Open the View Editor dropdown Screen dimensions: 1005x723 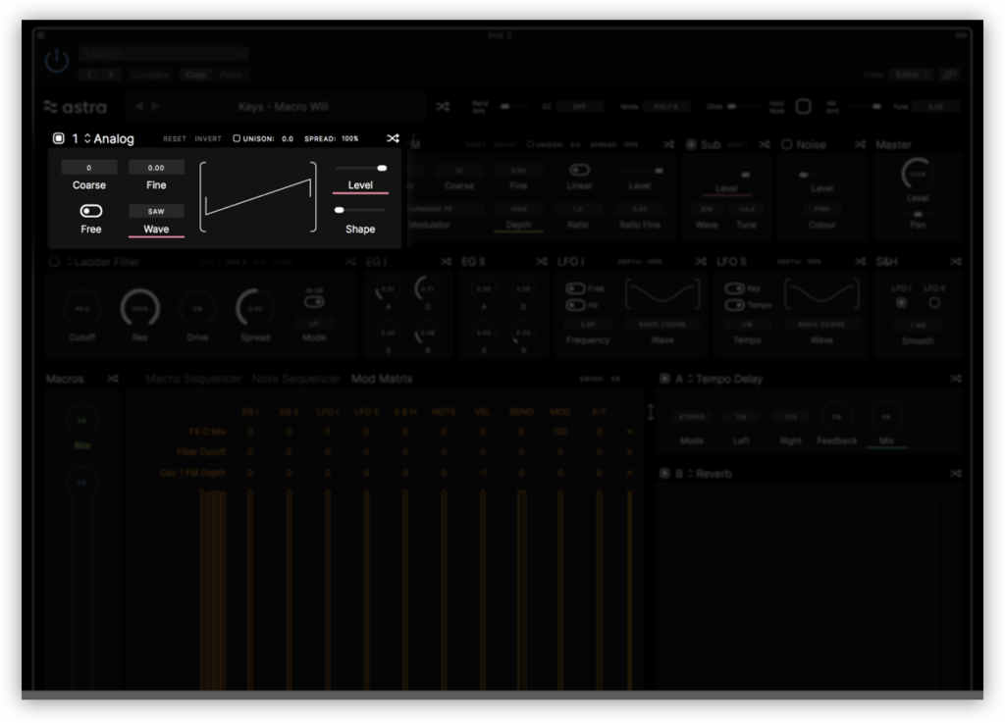coord(911,75)
